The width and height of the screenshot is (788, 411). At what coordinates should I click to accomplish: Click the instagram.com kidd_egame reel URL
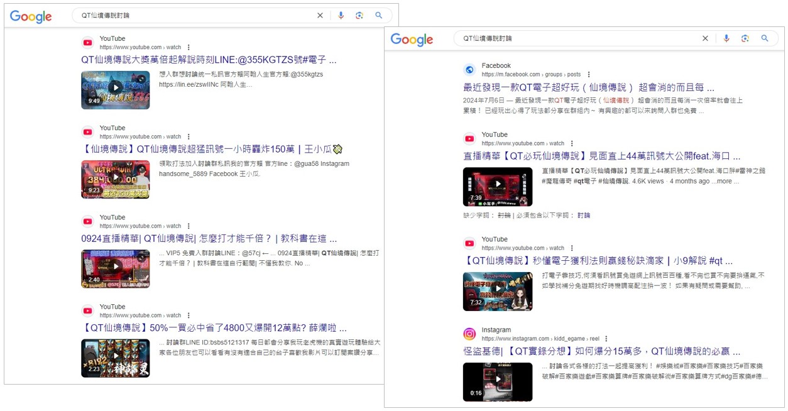[540, 339]
